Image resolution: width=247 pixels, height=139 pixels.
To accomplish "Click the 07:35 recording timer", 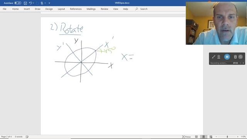I will pos(235,63).
